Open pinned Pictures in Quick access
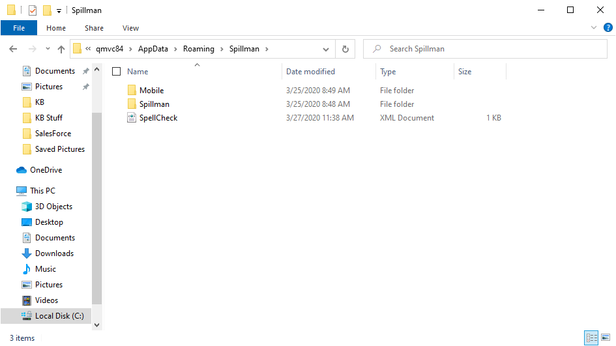The width and height of the screenshot is (616, 346). (49, 87)
